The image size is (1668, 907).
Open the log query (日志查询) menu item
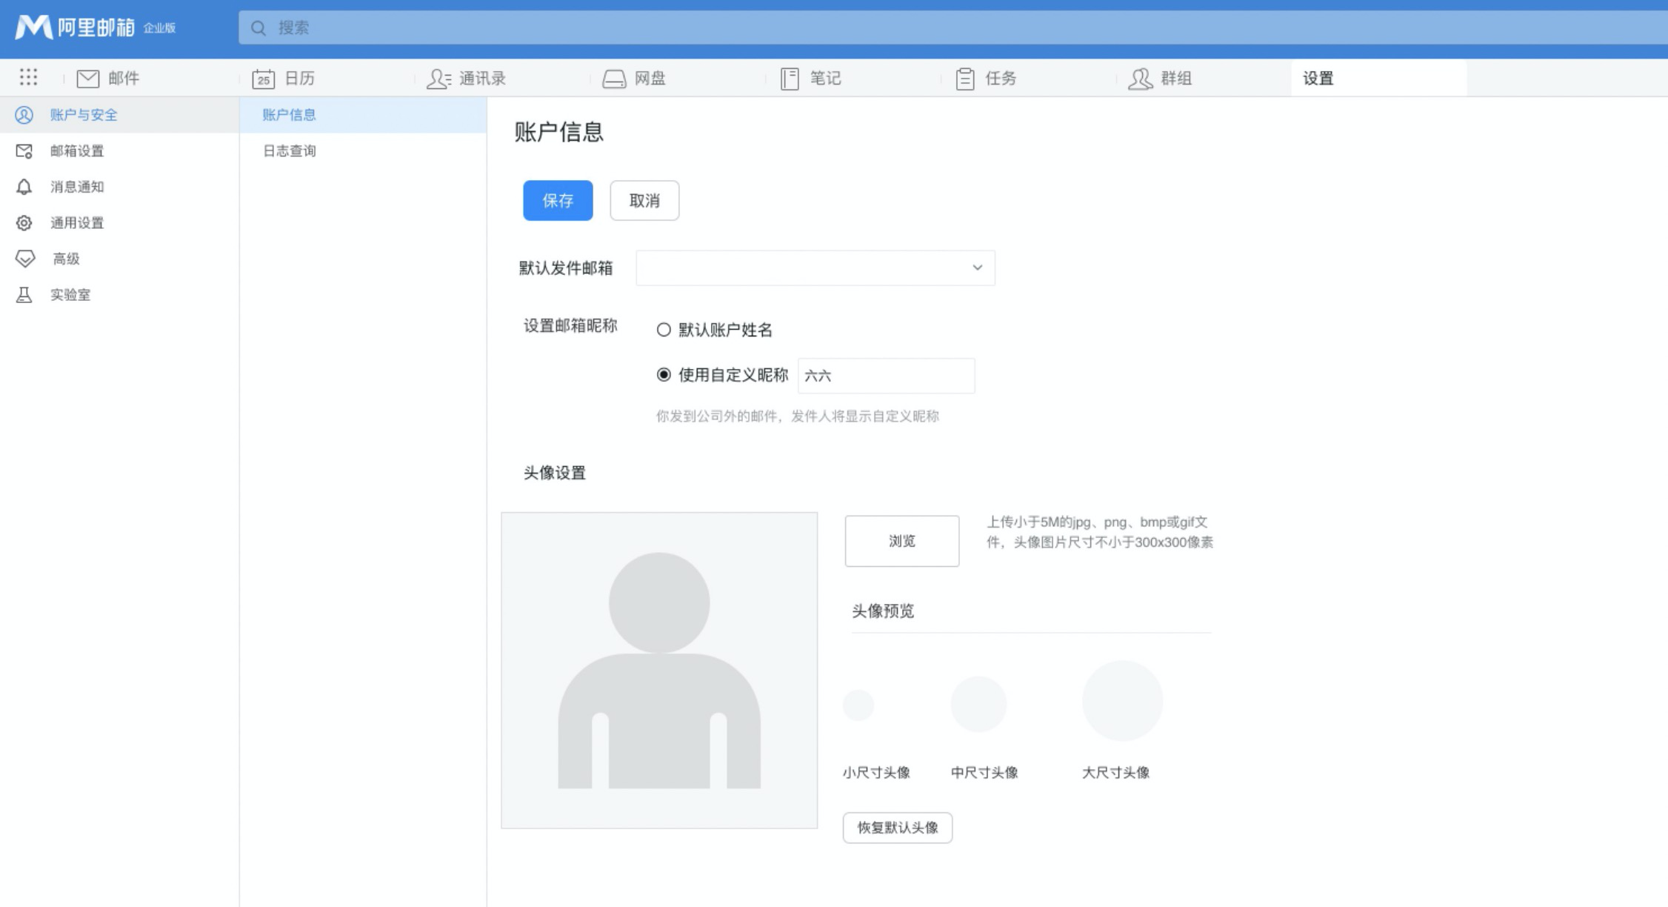coord(290,151)
